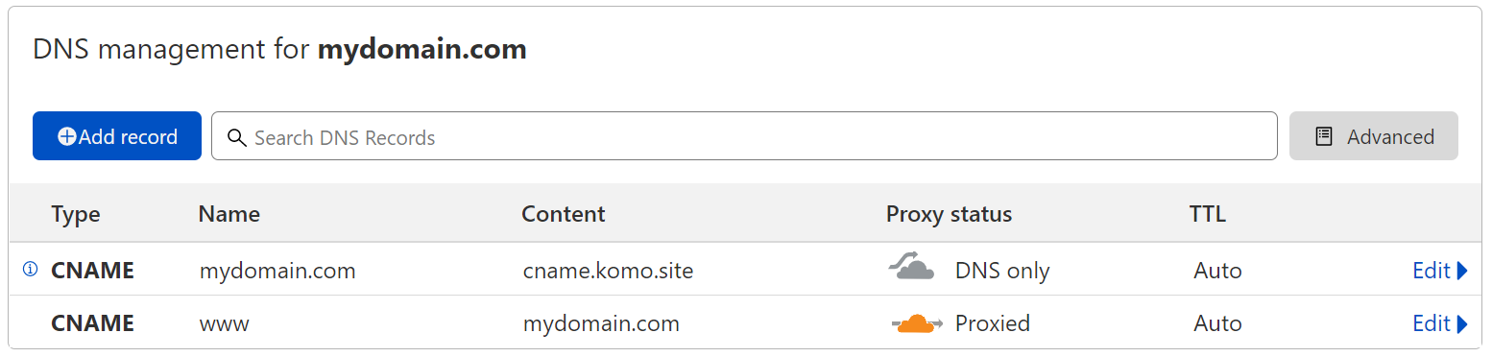
Task: Click the magnifying glass search icon
Action: tap(237, 137)
